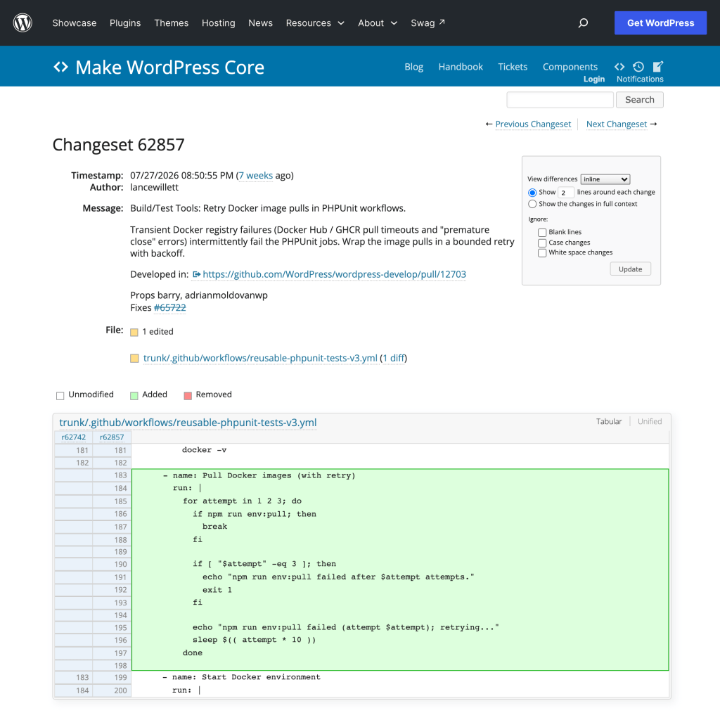This screenshot has height=720, width=720.
Task: Open the Handbook menu item
Action: [461, 67]
